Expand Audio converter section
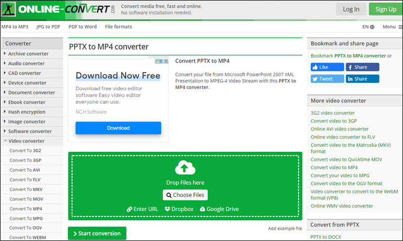The height and width of the screenshot is (241, 403). [32, 64]
